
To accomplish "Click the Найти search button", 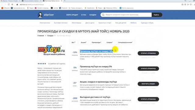I will pos(157,15).
